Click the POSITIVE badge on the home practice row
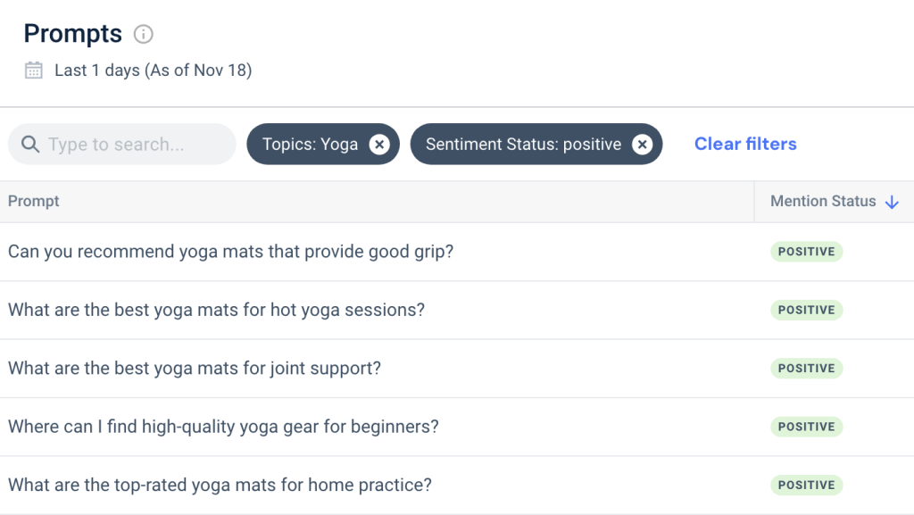Image resolution: width=914 pixels, height=515 pixels. 806,485
